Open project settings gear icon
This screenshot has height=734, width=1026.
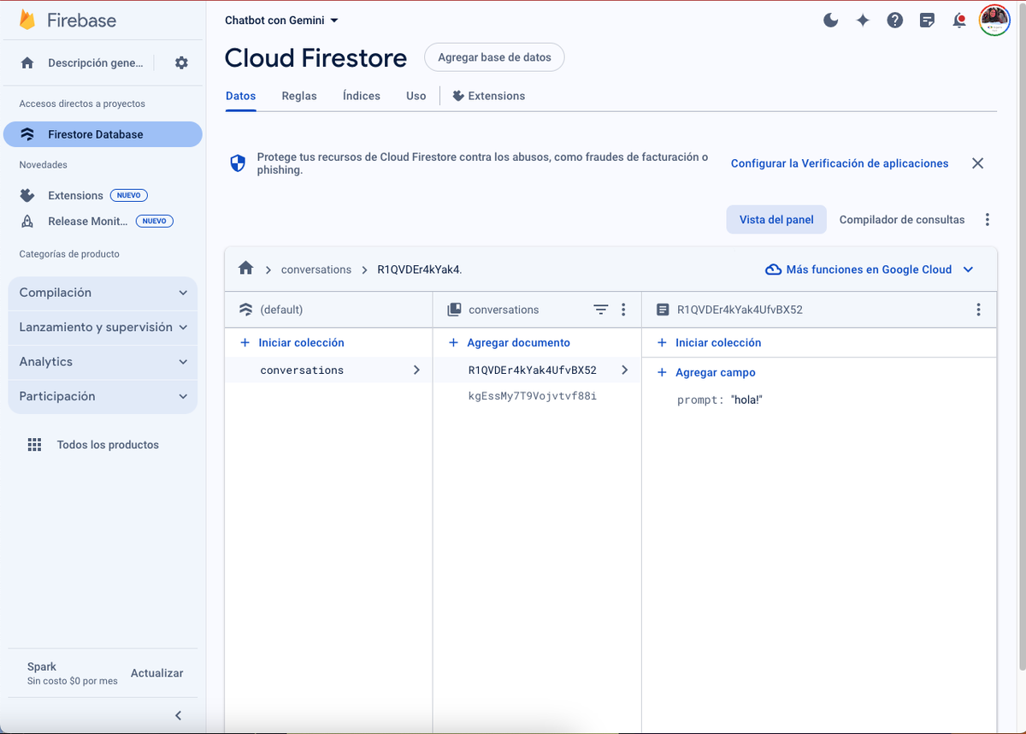click(181, 62)
